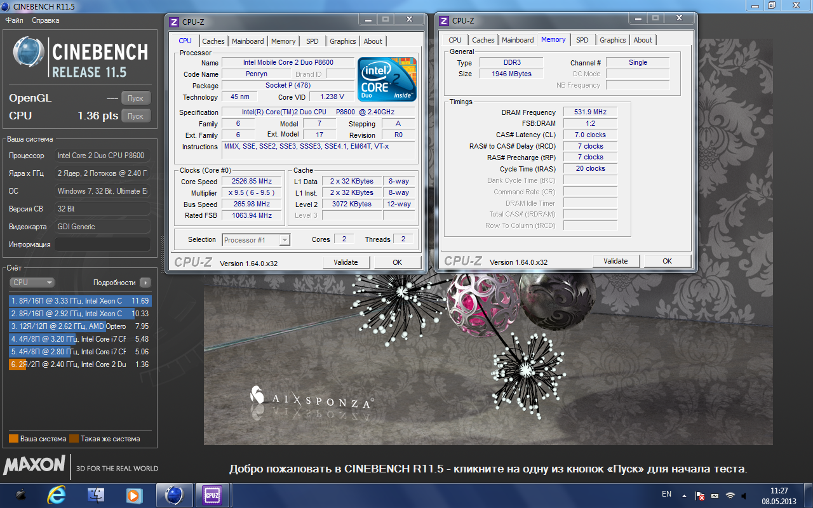
Task: Click the DRAM Frequency value 531.9 MHz
Action: point(590,112)
